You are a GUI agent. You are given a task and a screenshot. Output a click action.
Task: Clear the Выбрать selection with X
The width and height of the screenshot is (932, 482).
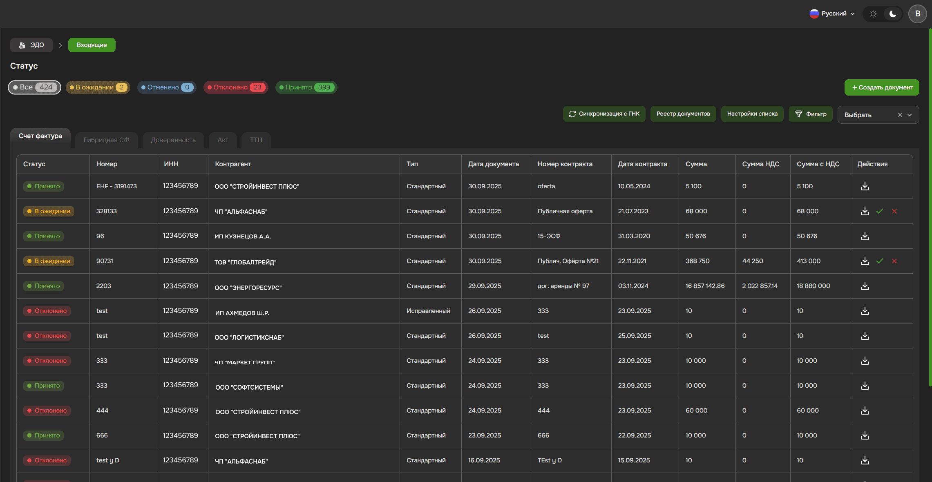tap(900, 115)
